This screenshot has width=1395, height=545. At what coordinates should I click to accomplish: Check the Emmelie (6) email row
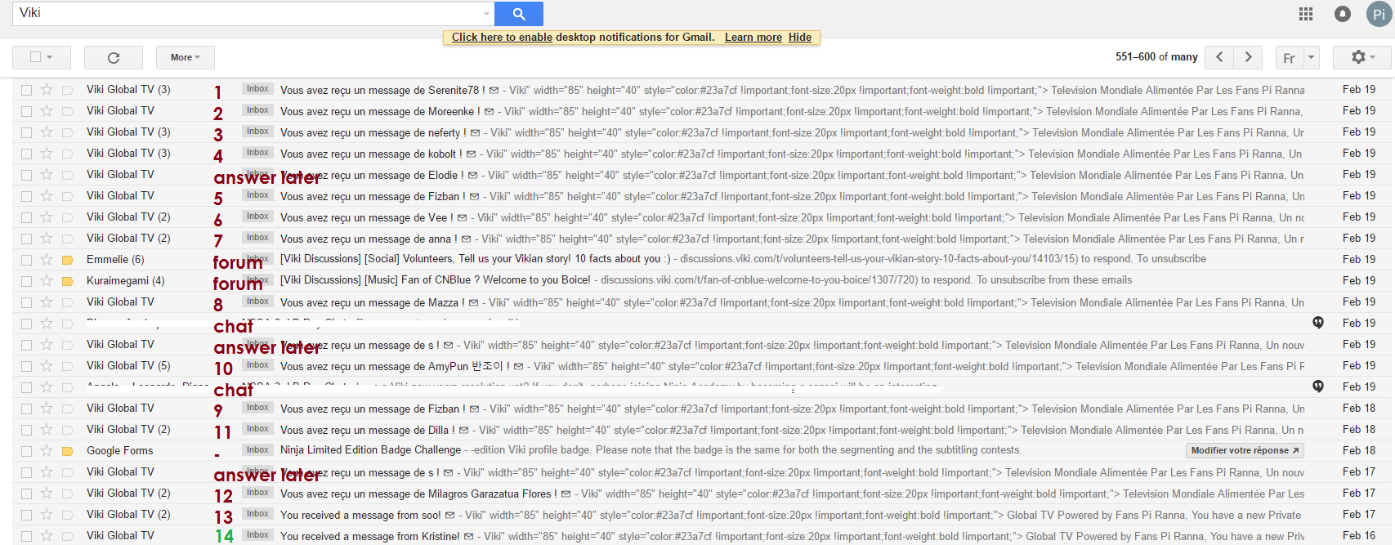point(27,260)
